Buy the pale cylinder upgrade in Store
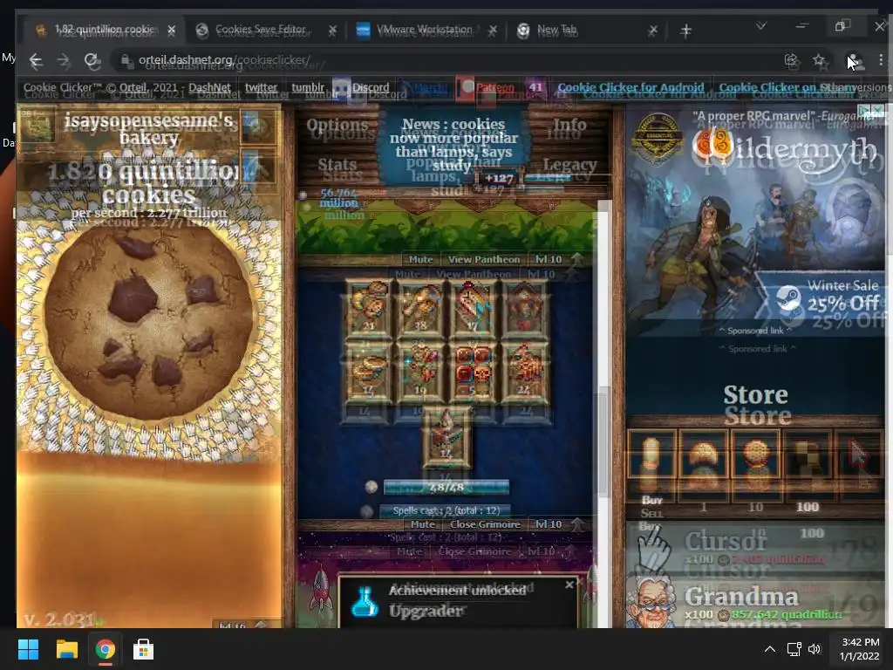The image size is (893, 670). click(x=651, y=455)
